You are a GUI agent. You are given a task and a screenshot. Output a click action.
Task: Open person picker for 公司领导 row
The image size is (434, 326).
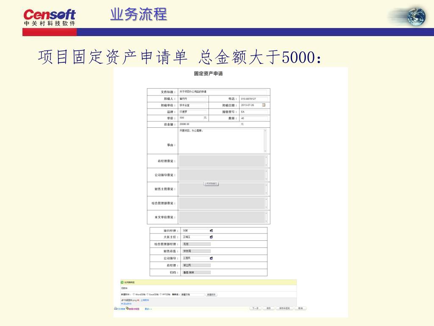tap(211, 258)
